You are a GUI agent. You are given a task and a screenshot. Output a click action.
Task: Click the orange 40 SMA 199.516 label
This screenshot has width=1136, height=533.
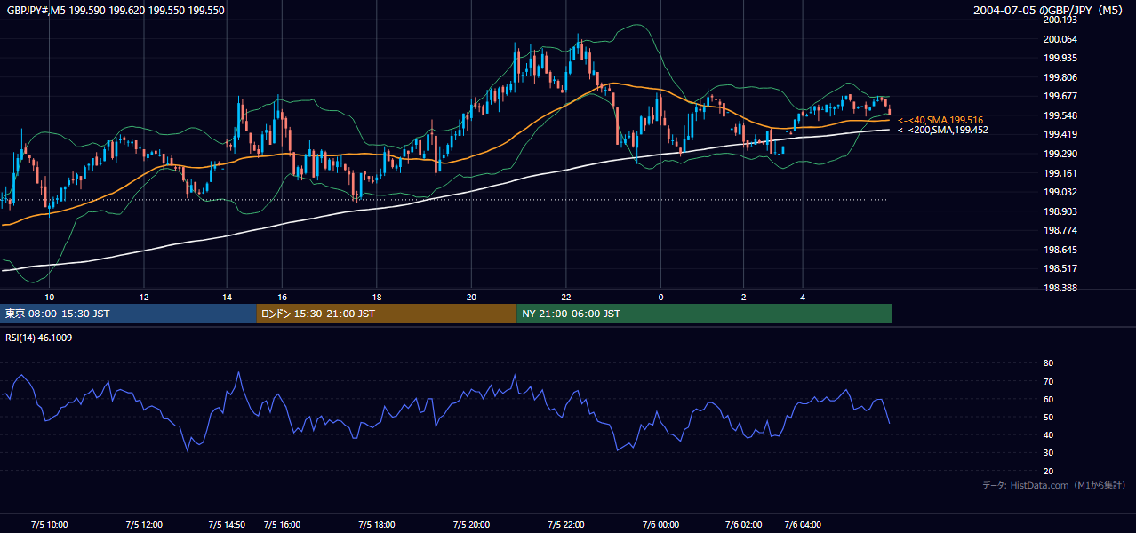(x=940, y=120)
